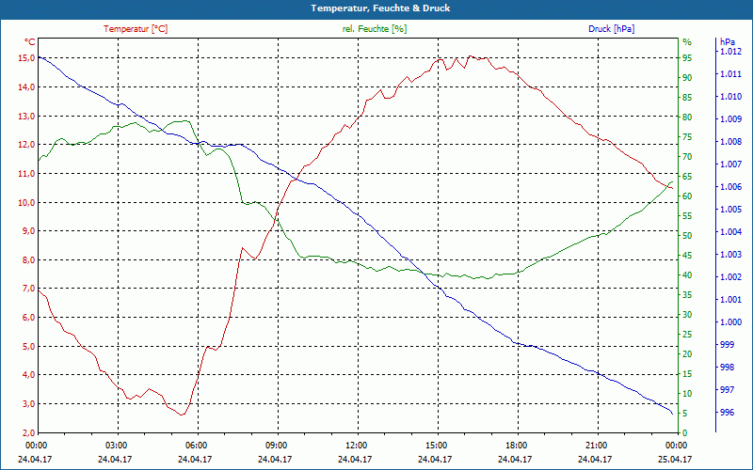
Task: Click the '06:00' time axis label
Action: click(195, 446)
